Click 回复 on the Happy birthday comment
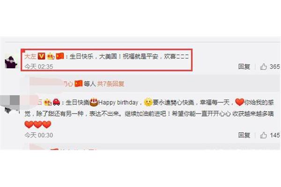This screenshot has height=187, width=281. 244,135
